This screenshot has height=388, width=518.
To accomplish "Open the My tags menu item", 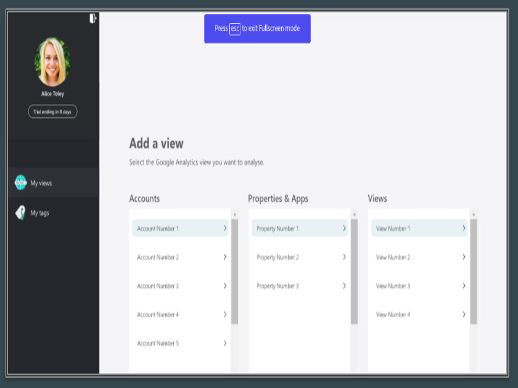I will point(53,213).
